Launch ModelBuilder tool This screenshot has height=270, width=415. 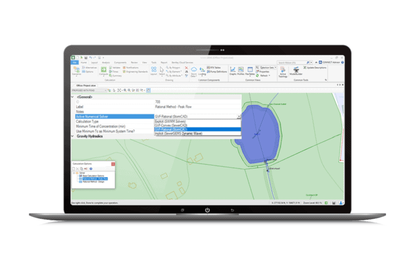pyautogui.click(x=296, y=72)
